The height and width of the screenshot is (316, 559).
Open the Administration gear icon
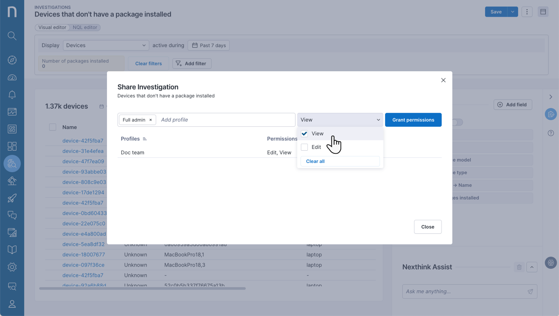point(12,267)
